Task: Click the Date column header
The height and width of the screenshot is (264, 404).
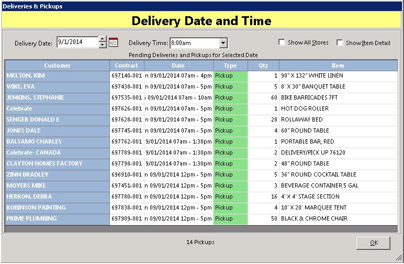Action: [178, 65]
